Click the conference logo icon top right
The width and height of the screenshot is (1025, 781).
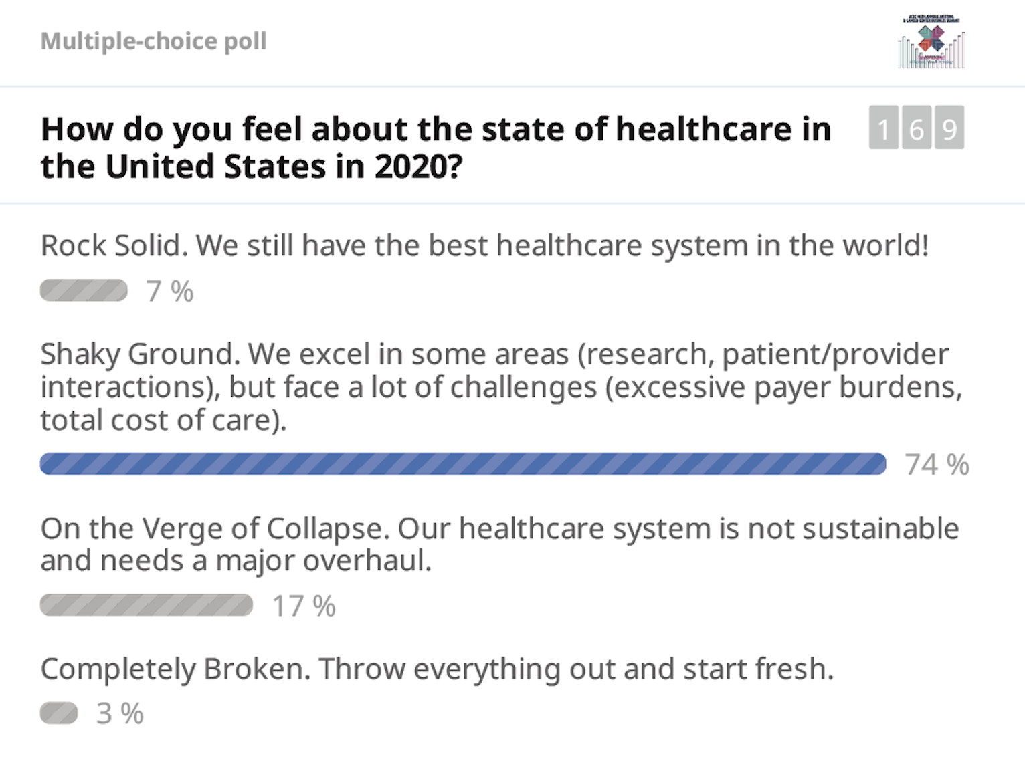[931, 41]
